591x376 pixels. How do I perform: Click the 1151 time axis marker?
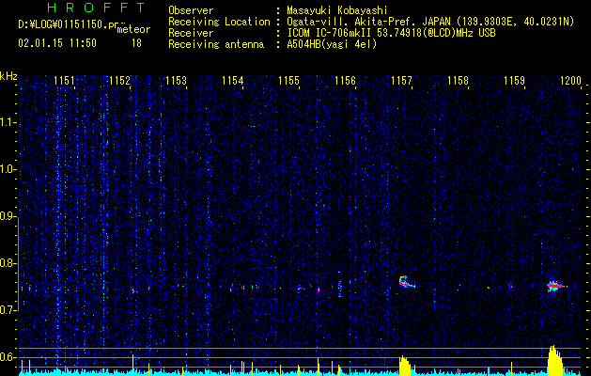tap(64, 80)
